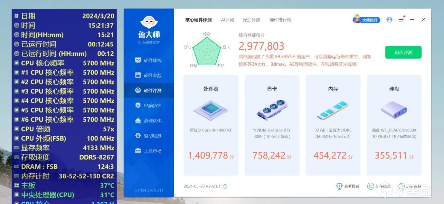Viewport: 444px width, 204px height.
Task: Click 内存计时 38-52-52-130 CR2 row
Action: 64,176
